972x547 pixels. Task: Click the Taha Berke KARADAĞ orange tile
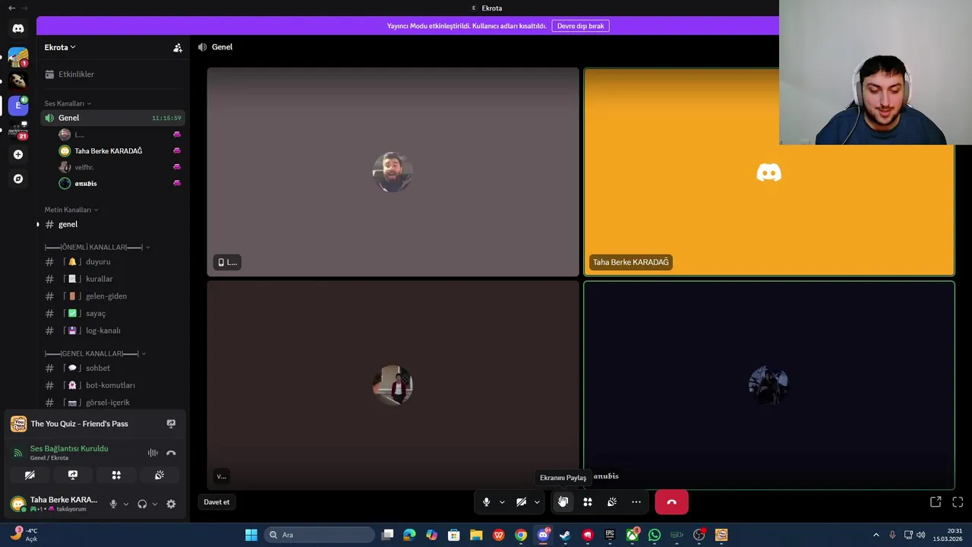point(768,172)
